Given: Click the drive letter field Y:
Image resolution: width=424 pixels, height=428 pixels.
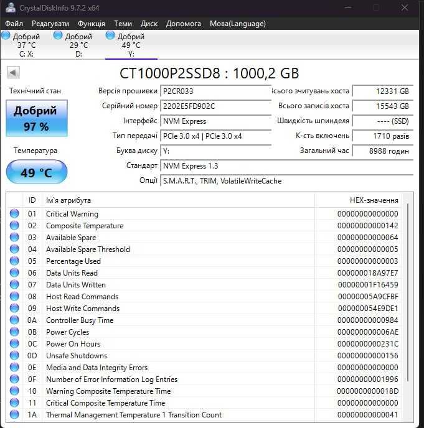Looking at the screenshot, I should 215,151.
